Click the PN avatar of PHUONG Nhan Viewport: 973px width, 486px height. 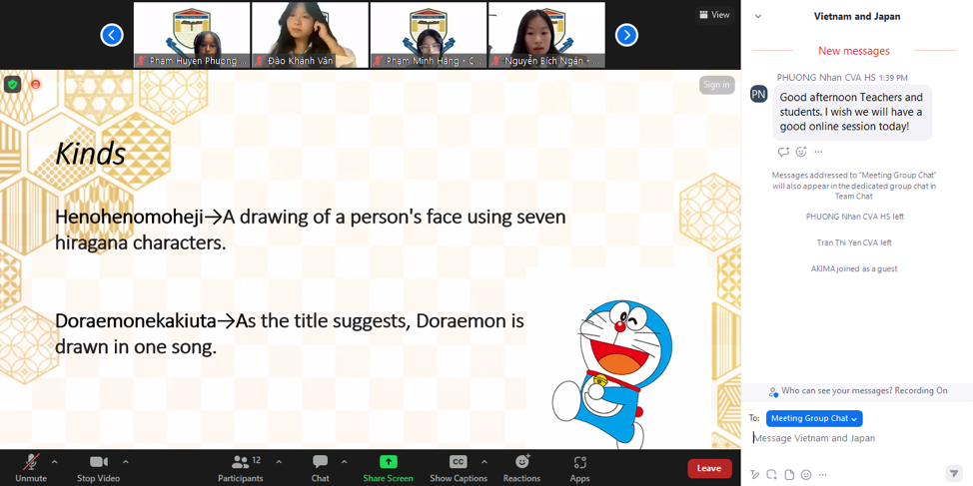[759, 94]
